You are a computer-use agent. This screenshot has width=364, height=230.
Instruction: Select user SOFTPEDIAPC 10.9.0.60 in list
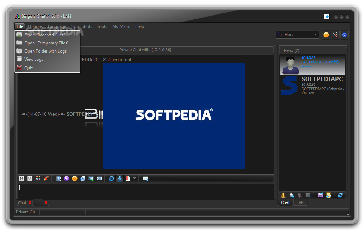313,85
